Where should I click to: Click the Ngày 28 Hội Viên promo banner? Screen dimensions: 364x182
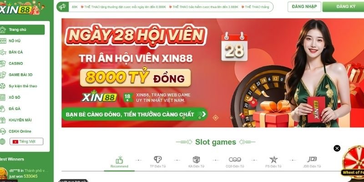[x=212, y=73]
